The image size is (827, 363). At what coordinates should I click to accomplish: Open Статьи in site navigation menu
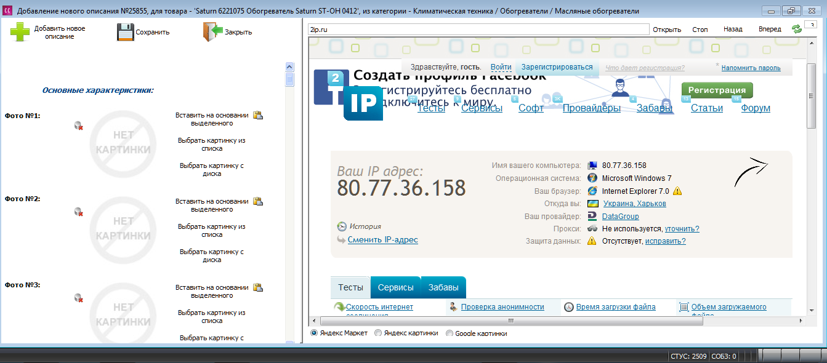707,108
